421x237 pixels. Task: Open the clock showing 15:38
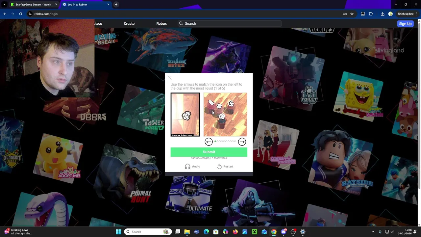[x=405, y=232]
